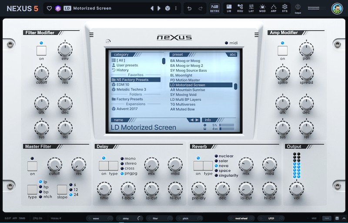
Task: Open the SYS system settings tab
Action: coord(285,8)
